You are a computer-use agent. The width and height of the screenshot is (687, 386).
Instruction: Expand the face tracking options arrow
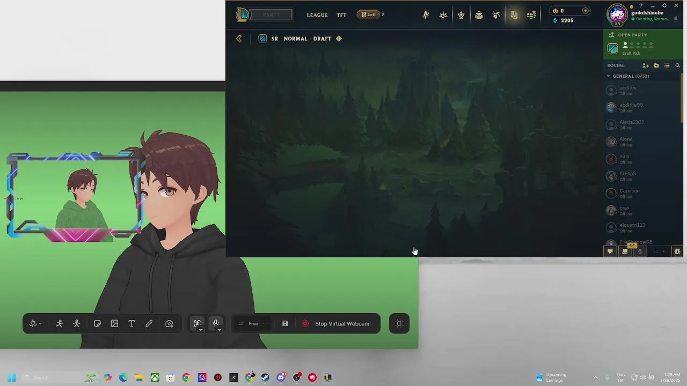pos(200,330)
